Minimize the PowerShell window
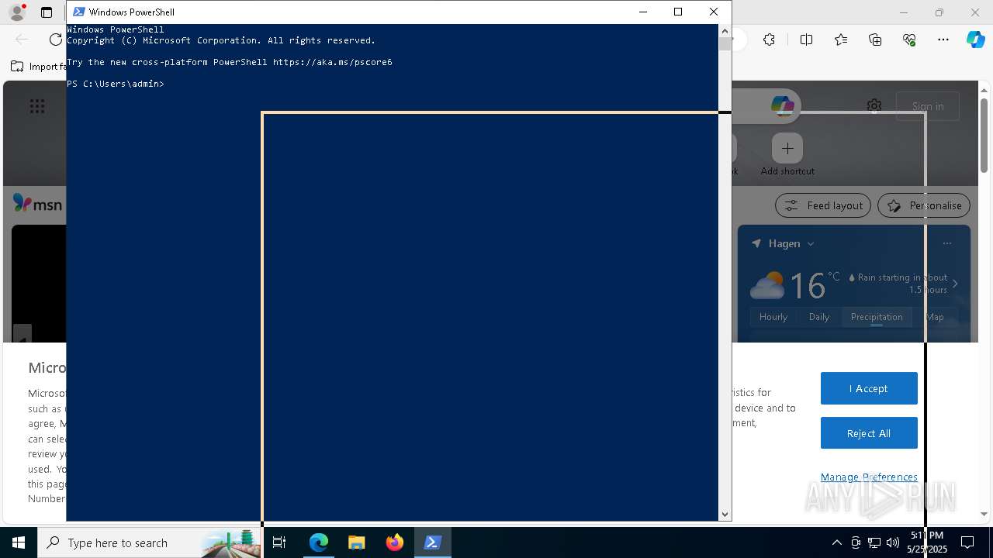Viewport: 993px width, 558px height. tap(642, 12)
